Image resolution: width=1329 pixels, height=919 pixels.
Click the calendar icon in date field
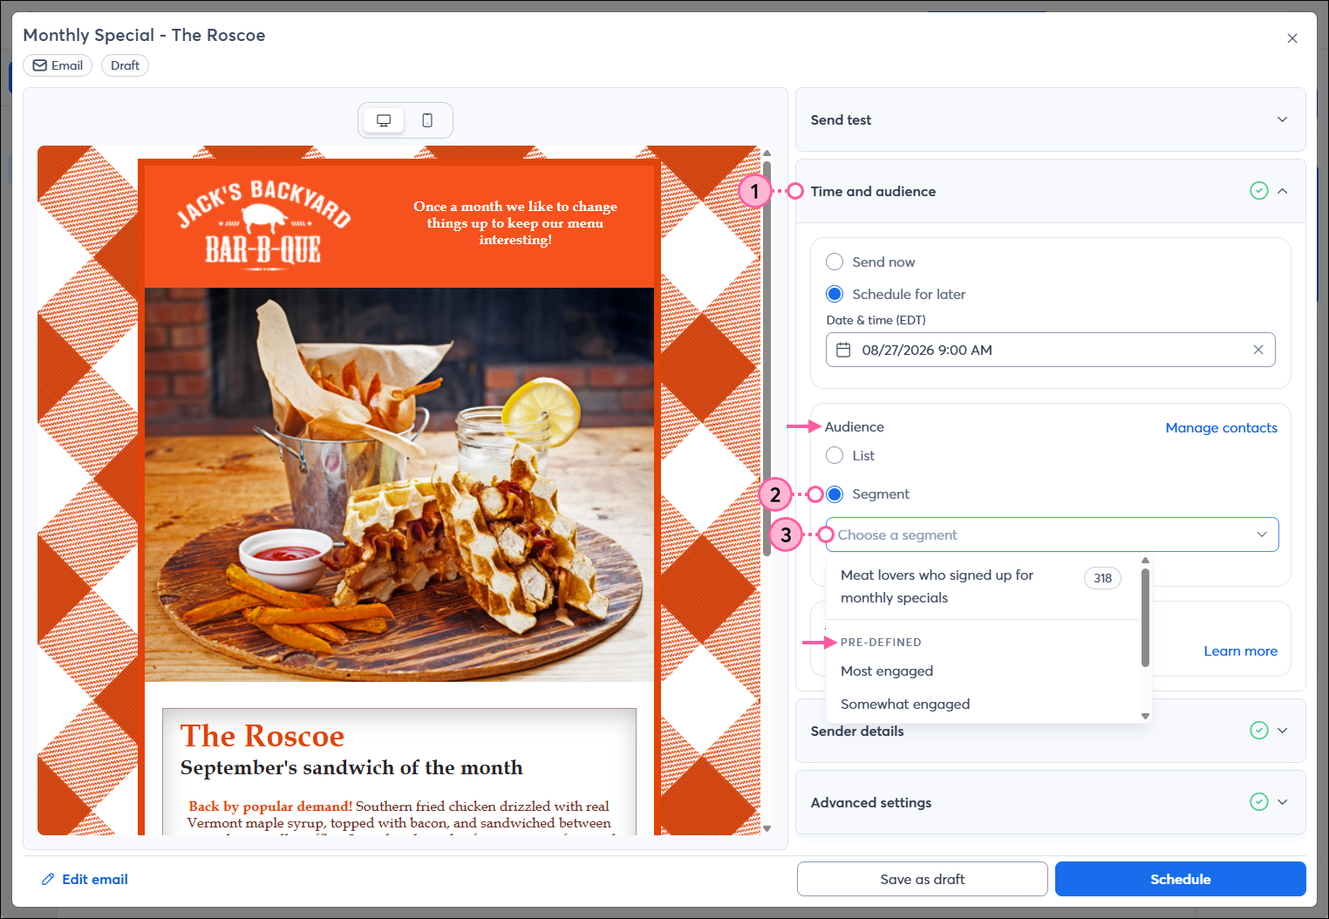(x=843, y=350)
